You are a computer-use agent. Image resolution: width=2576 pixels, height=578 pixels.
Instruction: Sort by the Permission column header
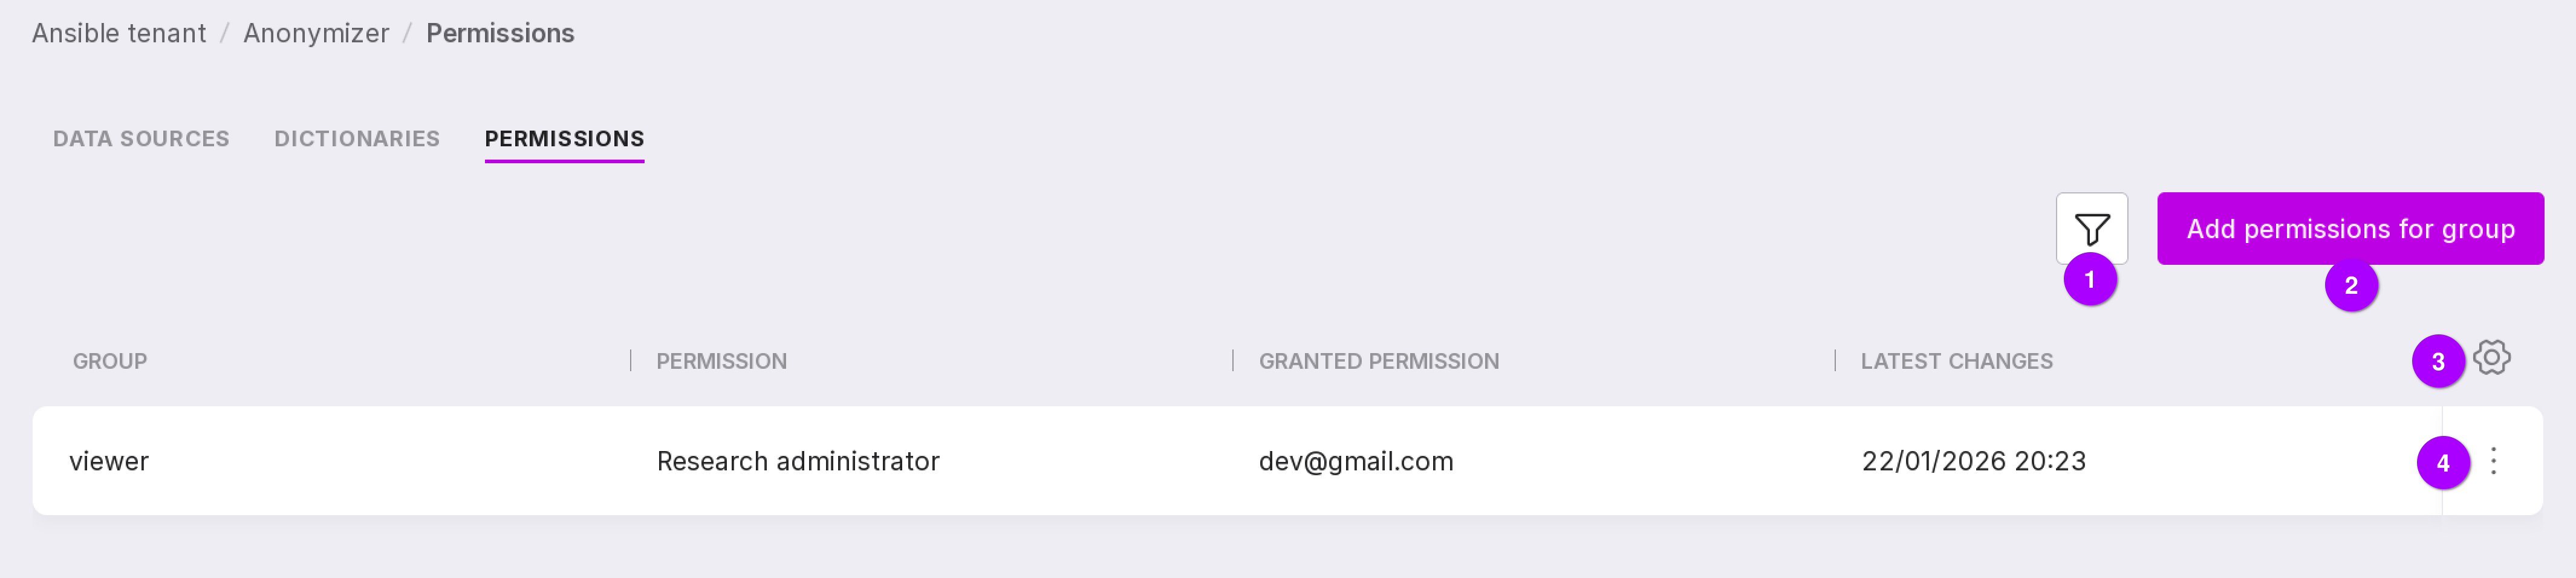tap(721, 361)
